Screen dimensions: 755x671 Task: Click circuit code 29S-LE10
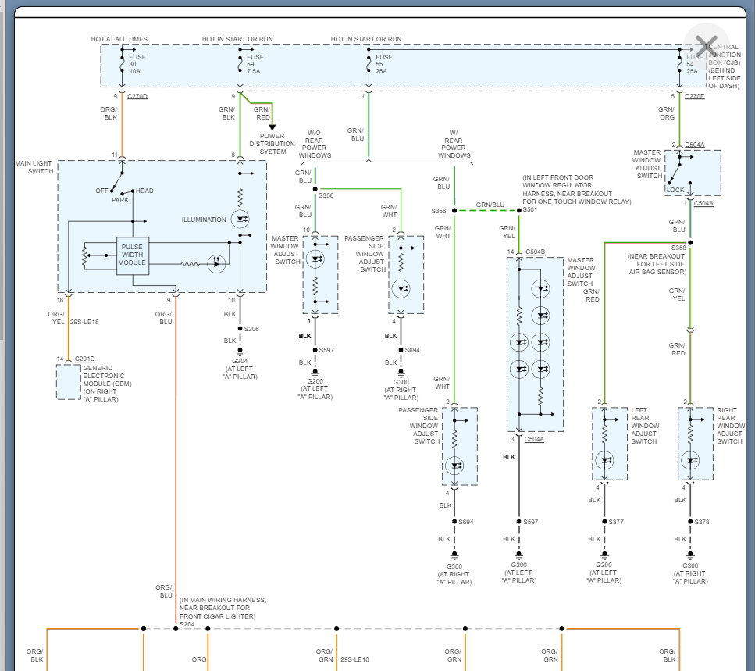click(355, 659)
